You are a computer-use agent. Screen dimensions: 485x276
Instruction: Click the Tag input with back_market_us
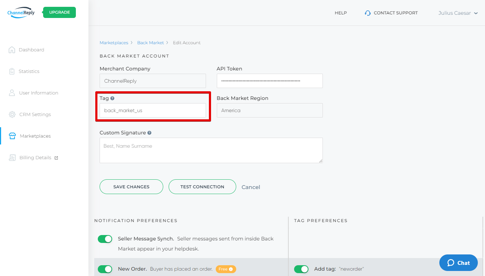(x=153, y=110)
